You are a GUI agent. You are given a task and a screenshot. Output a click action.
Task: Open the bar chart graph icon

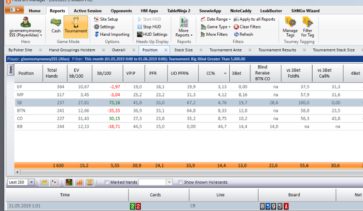pos(79,182)
